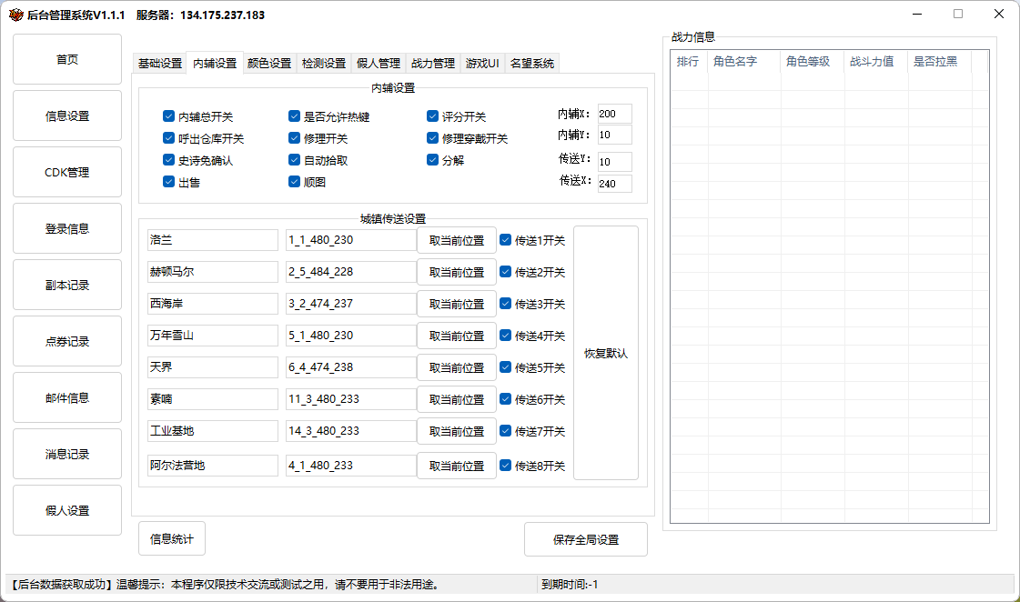Uncheck the 评分开关 option
1020x602 pixels.
tap(433, 116)
